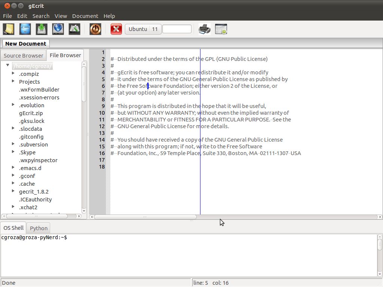Create a new document using the toolbar icon
Viewport: 383px width, 287px height.
pyautogui.click(x=8, y=29)
